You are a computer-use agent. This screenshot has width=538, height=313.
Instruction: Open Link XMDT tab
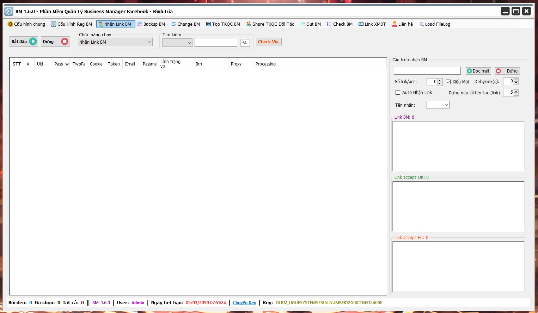[372, 24]
